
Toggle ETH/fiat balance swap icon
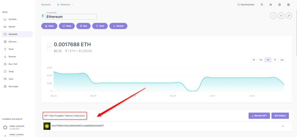[49, 47]
